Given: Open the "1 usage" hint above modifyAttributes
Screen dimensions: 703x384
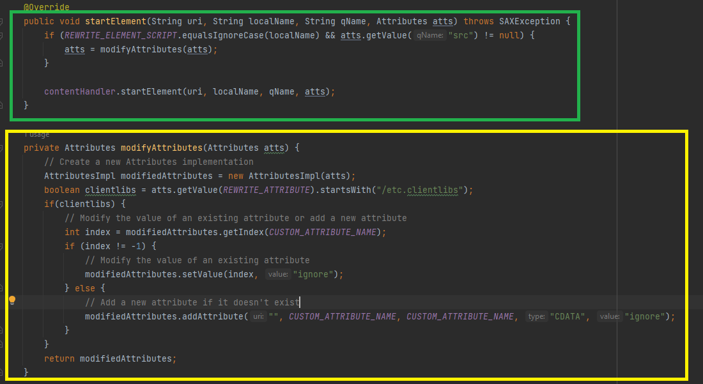Looking at the screenshot, I should tap(36, 135).
